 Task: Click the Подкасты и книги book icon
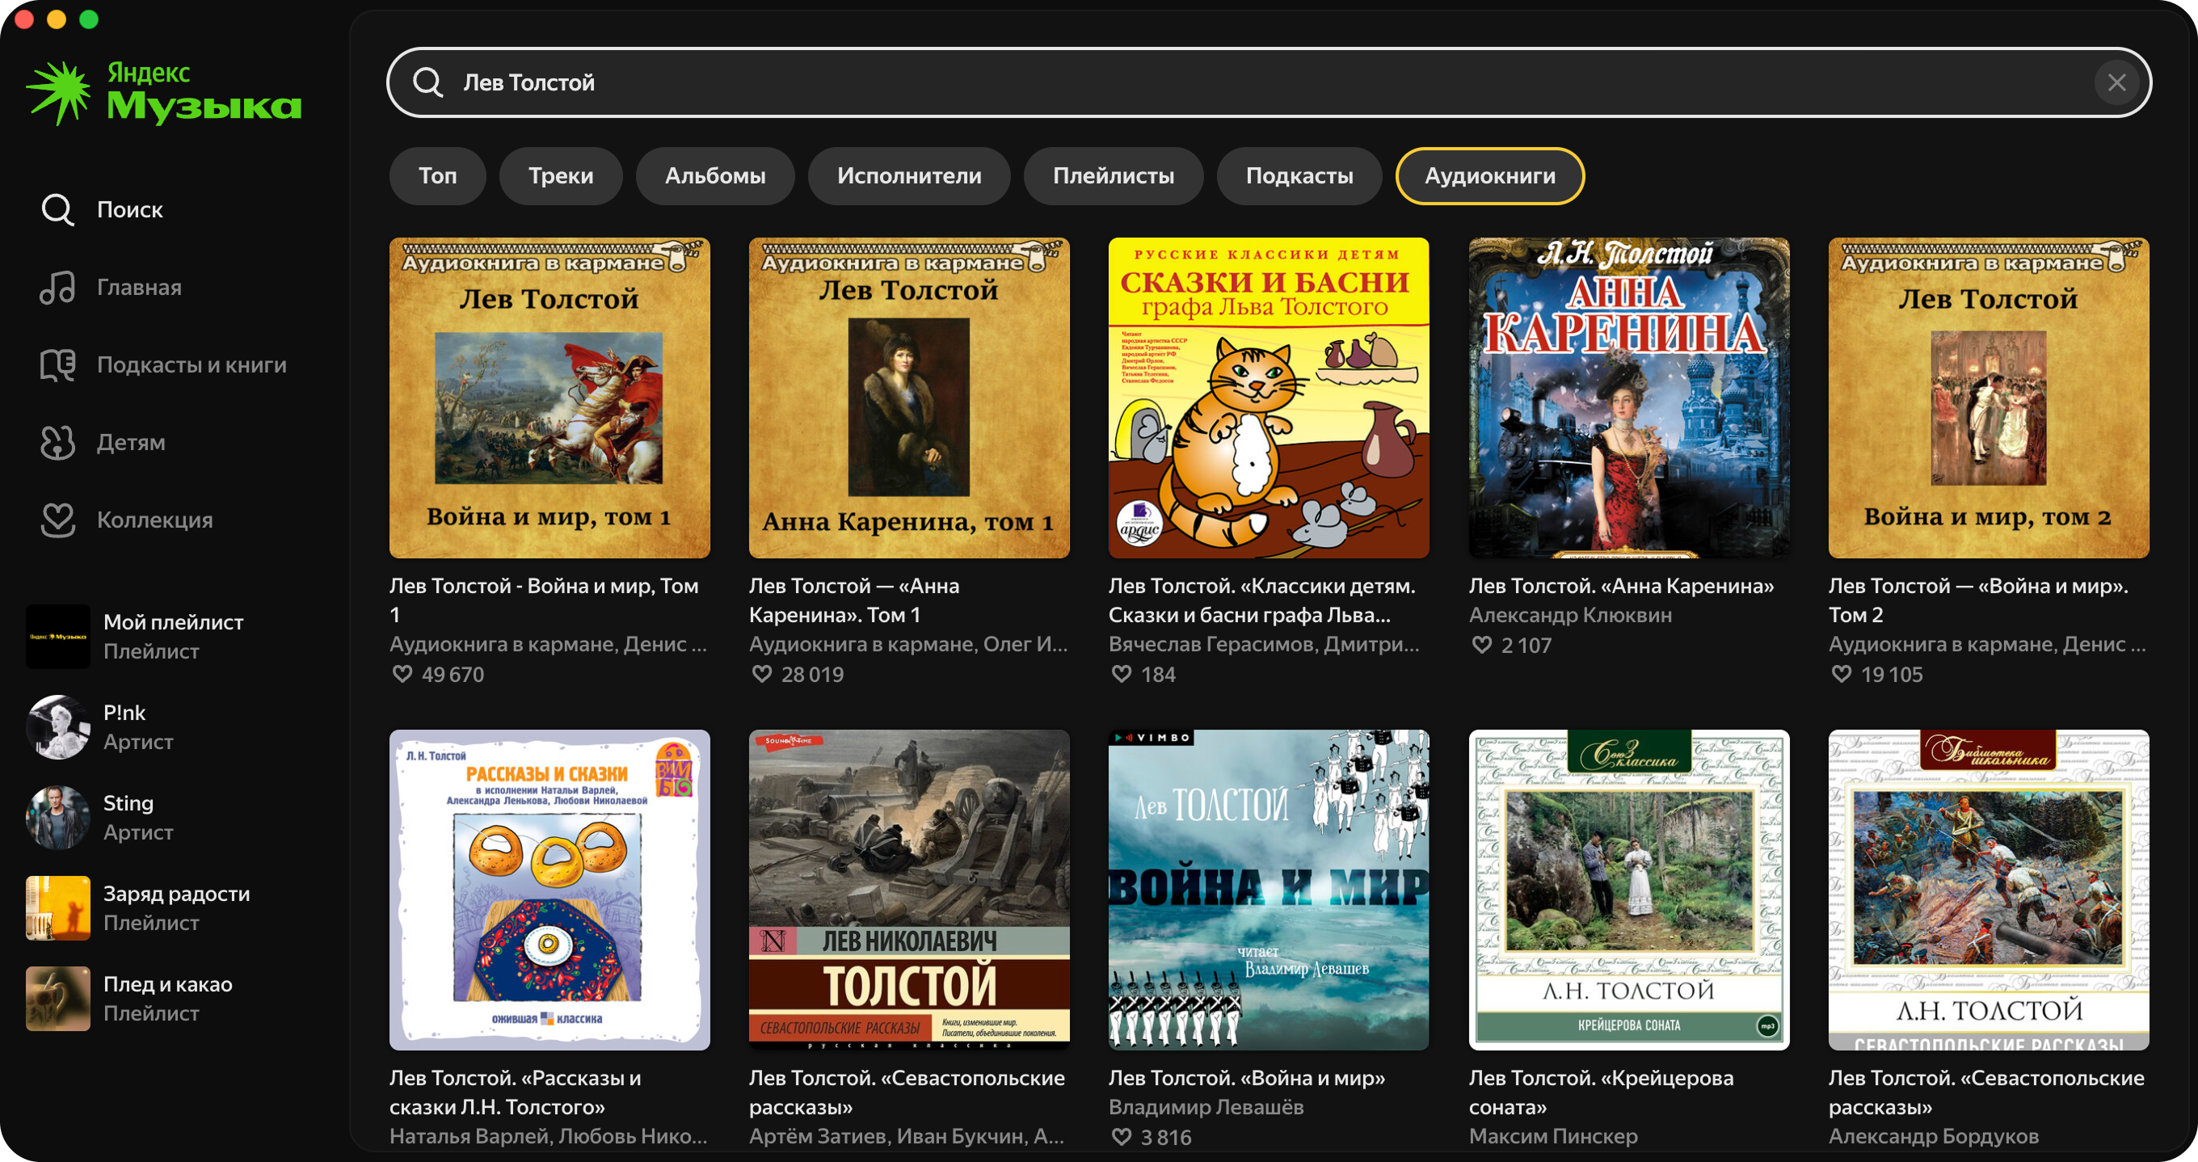pyautogui.click(x=57, y=365)
